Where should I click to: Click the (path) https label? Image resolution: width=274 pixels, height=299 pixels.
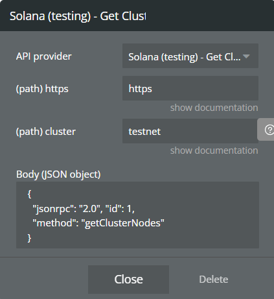click(42, 89)
